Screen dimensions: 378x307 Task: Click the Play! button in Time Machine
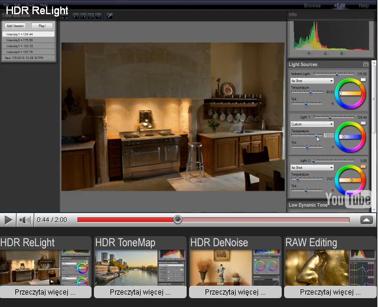(x=42, y=26)
